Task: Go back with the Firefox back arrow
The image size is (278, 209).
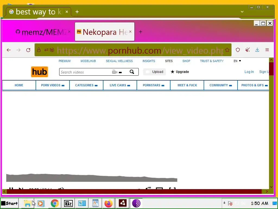Action: (8, 50)
